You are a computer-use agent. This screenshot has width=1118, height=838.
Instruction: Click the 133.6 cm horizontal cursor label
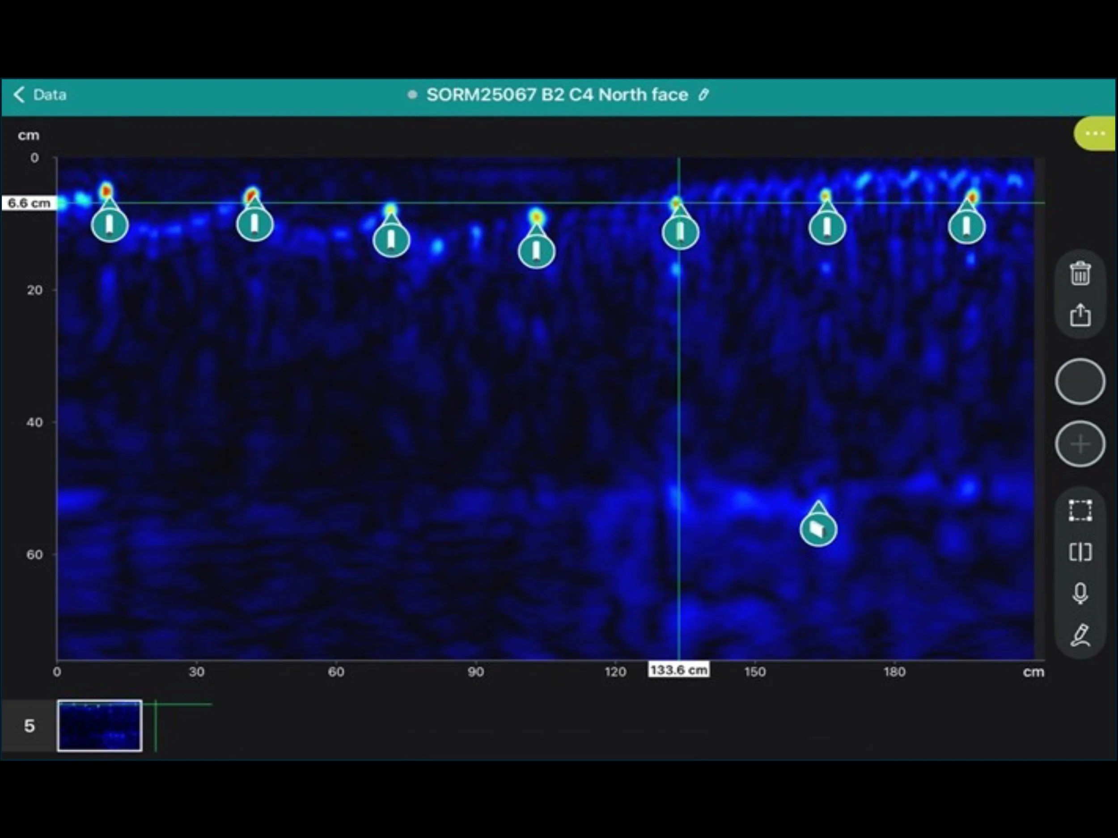tap(678, 670)
